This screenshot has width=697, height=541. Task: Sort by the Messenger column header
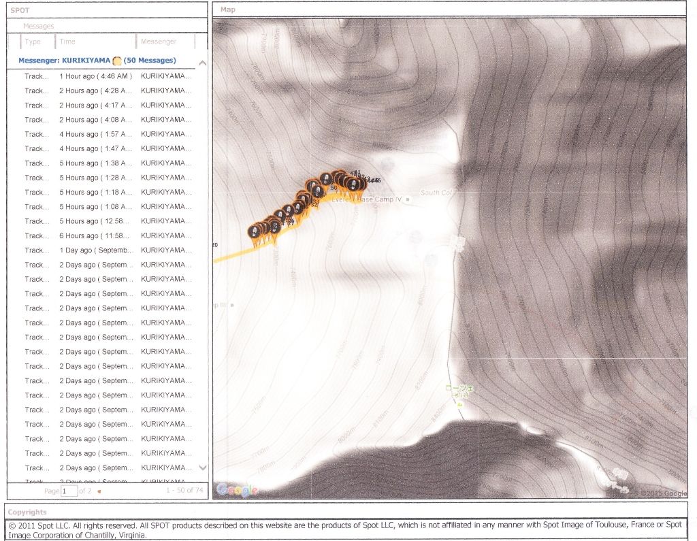[159, 42]
